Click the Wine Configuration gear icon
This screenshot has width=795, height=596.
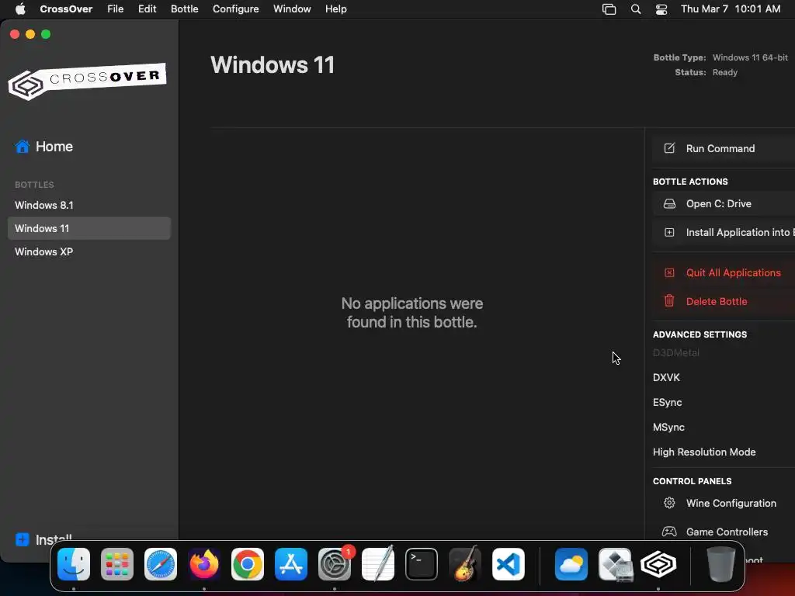(669, 503)
